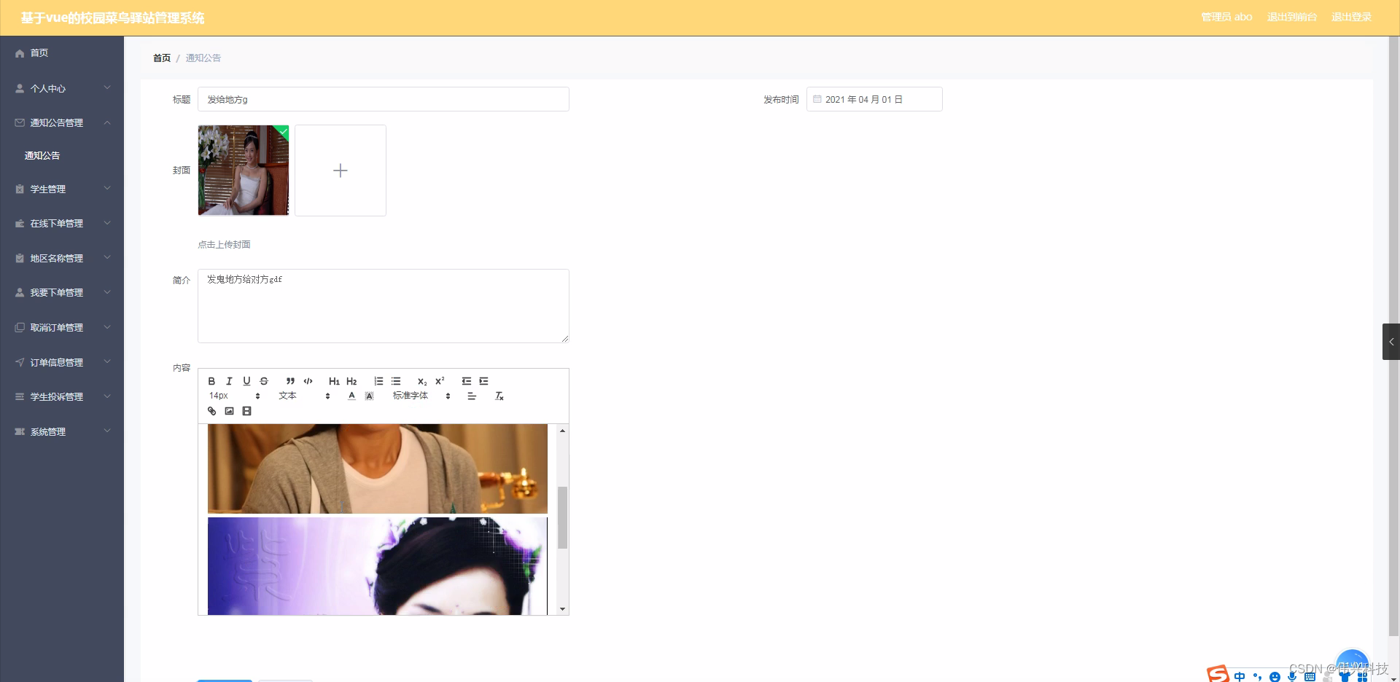Apply superscript formatting to text
This screenshot has width=1400, height=682.
coord(440,380)
